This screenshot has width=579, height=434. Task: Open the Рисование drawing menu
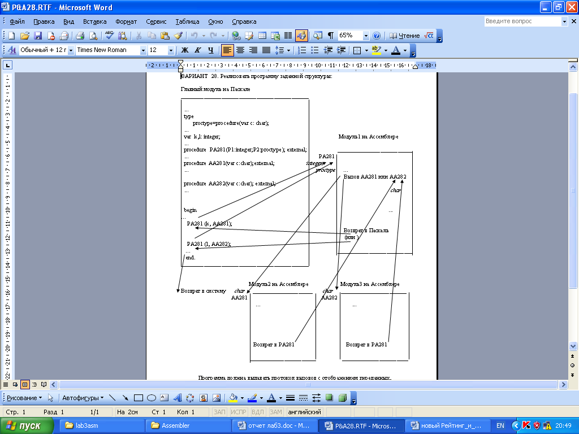pyautogui.click(x=24, y=398)
